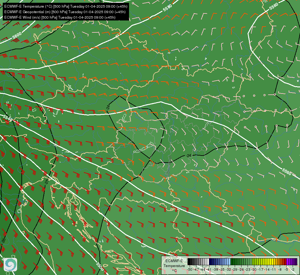
Task: Click the 5560 label at the map's top edge
Action: (274, 6)
